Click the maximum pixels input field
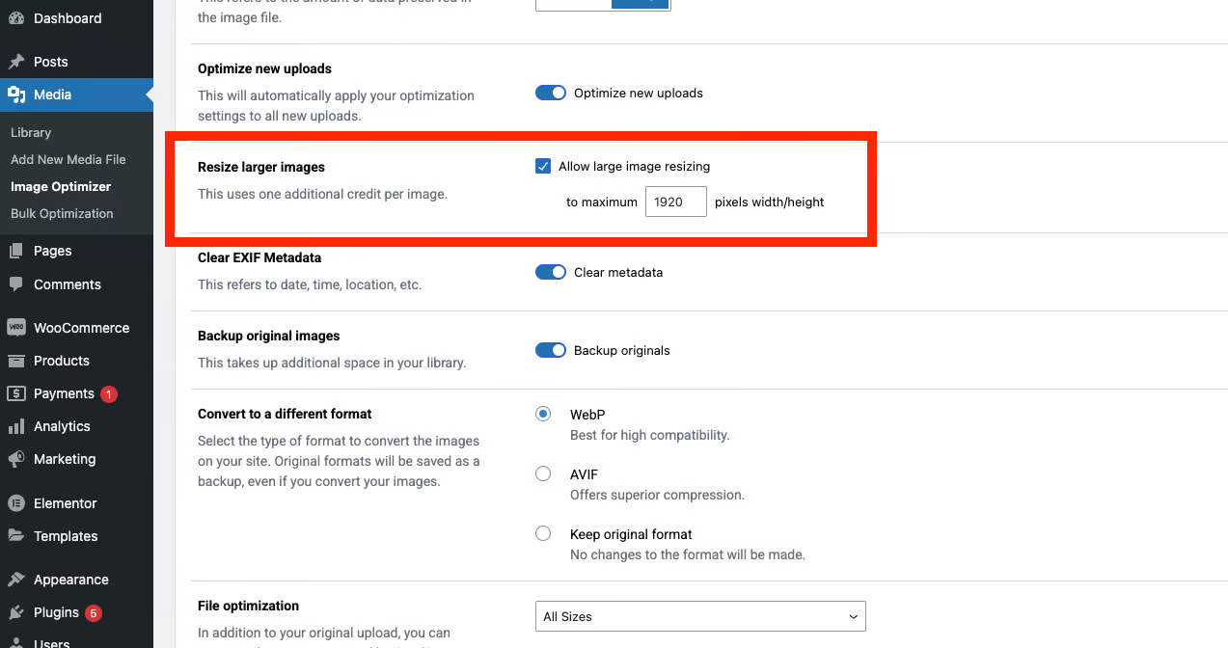1228x648 pixels. point(675,202)
